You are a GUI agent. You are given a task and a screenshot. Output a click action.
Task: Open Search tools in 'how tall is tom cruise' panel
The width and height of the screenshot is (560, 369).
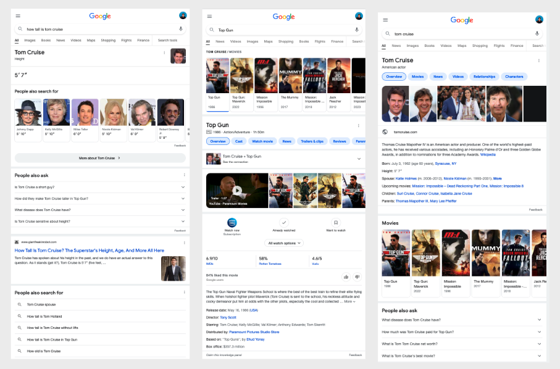coord(167,40)
